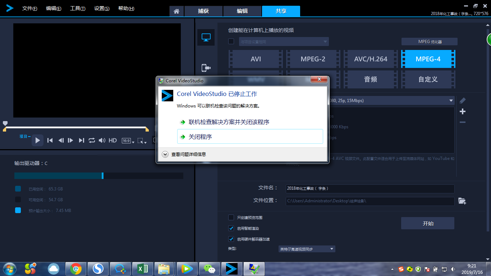Screen dimensions: 491x276
Task: Open the Sogou browser taskbar icon
Action: point(98,268)
